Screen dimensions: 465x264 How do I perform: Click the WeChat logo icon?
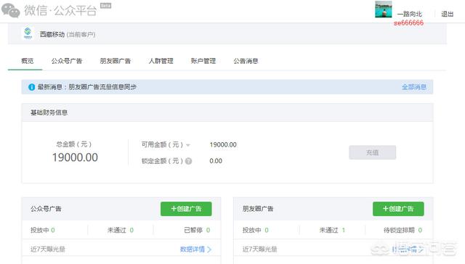coord(11,10)
